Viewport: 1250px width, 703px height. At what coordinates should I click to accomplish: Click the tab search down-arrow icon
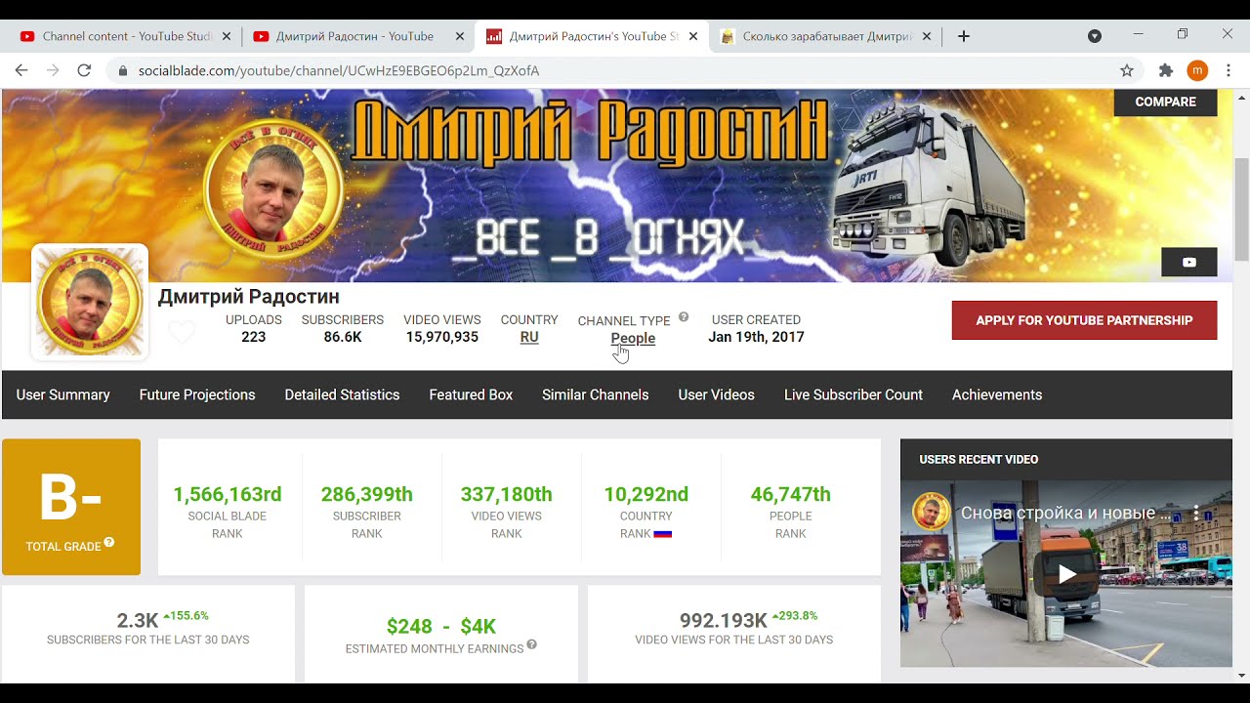[x=1095, y=36]
